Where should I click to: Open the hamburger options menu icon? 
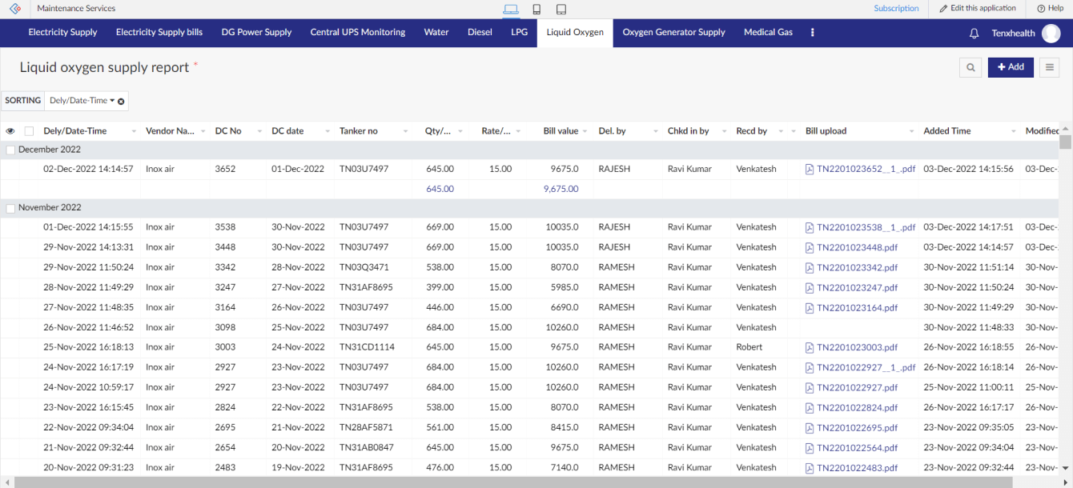click(1049, 68)
